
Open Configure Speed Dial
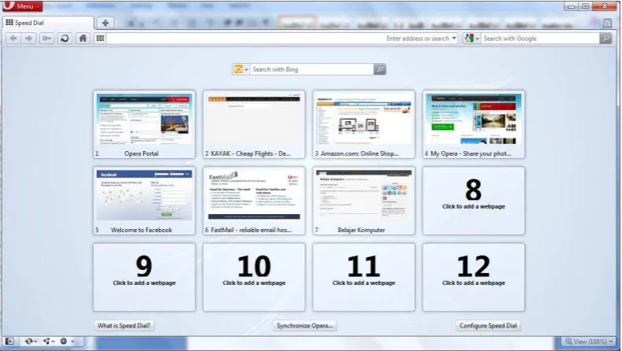[488, 326]
